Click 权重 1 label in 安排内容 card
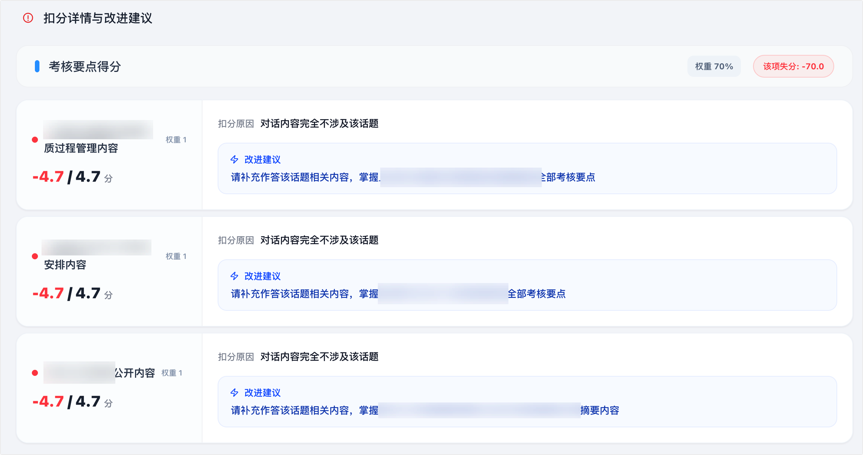 [176, 256]
